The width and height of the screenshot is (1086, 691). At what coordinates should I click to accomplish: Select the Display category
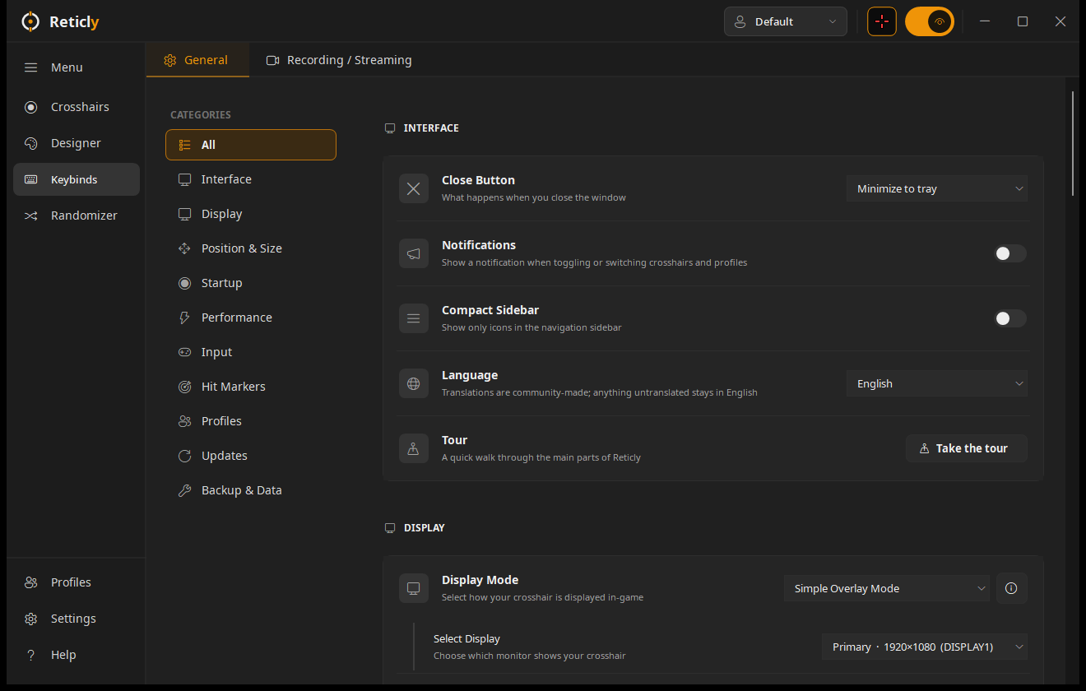251,214
